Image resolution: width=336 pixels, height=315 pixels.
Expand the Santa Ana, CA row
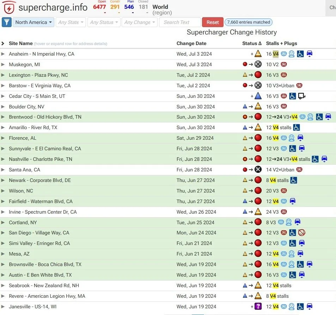[x=3, y=170]
